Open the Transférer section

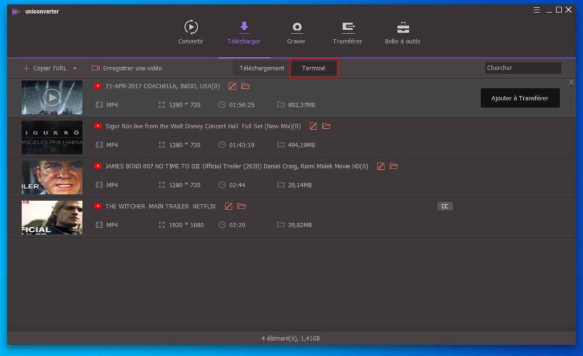[x=348, y=32]
